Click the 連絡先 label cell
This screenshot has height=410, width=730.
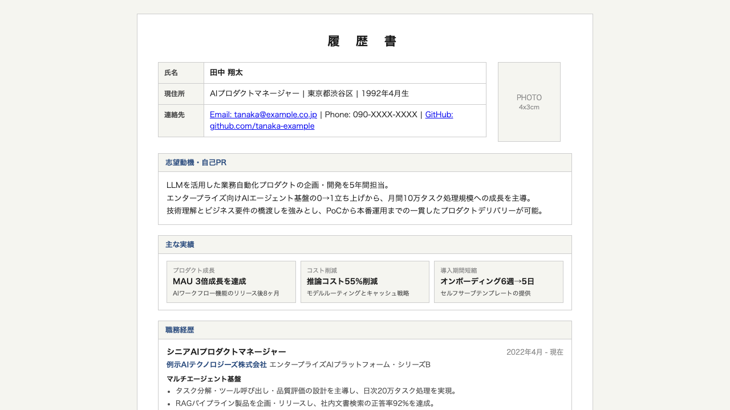[x=181, y=121]
